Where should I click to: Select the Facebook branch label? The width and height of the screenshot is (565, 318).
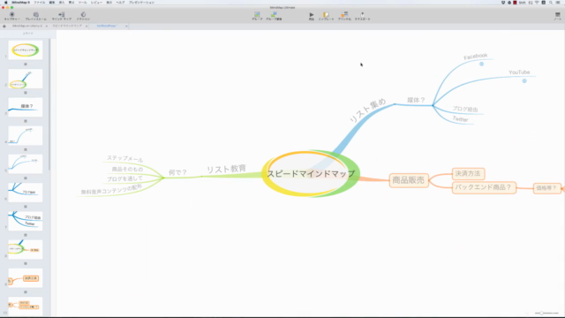475,57
